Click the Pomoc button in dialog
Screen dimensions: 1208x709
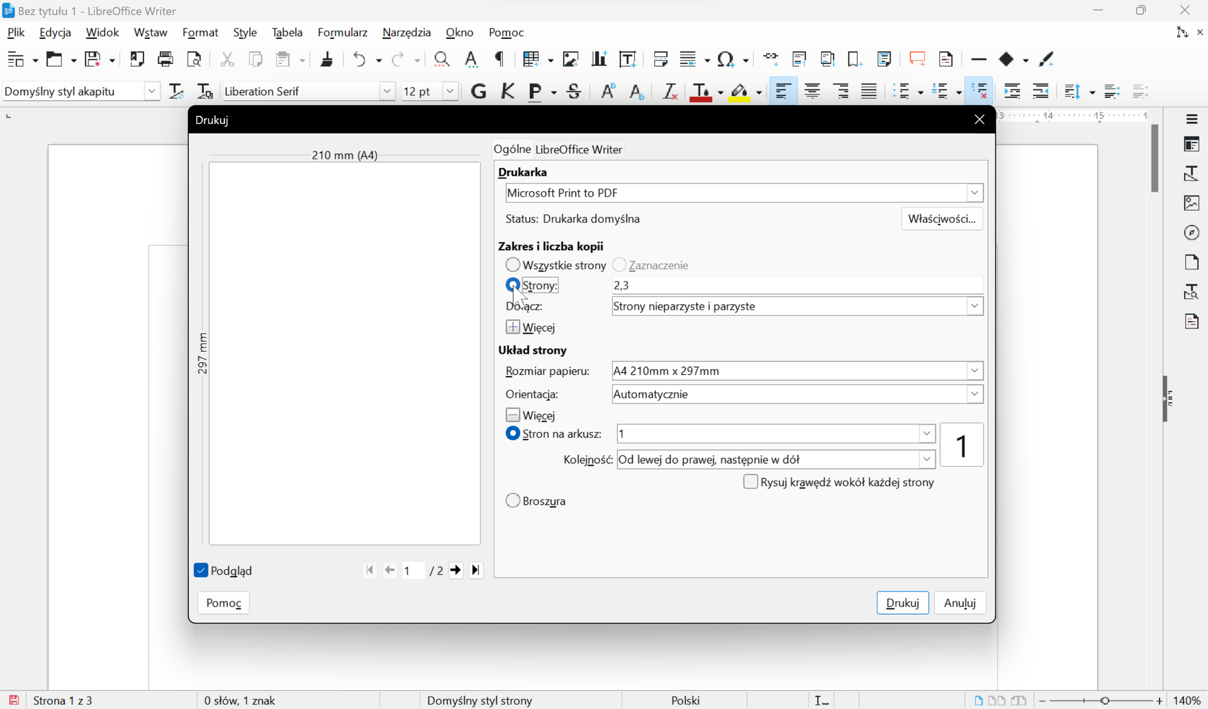pyautogui.click(x=223, y=603)
